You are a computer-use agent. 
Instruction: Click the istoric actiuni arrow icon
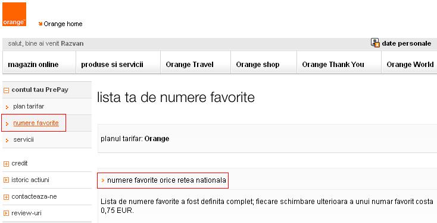[x=6, y=180]
